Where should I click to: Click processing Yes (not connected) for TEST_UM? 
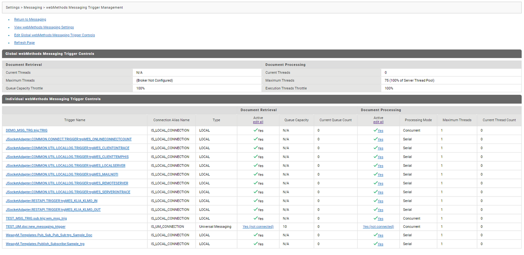[x=378, y=227]
